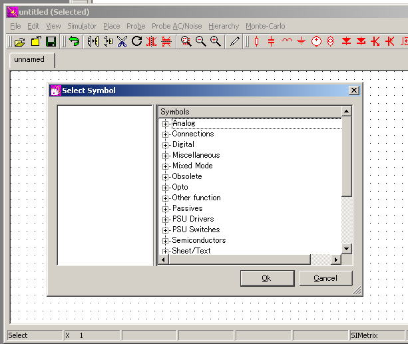
Task: Expand the PSU Switches tree node
Action: [x=165, y=230]
